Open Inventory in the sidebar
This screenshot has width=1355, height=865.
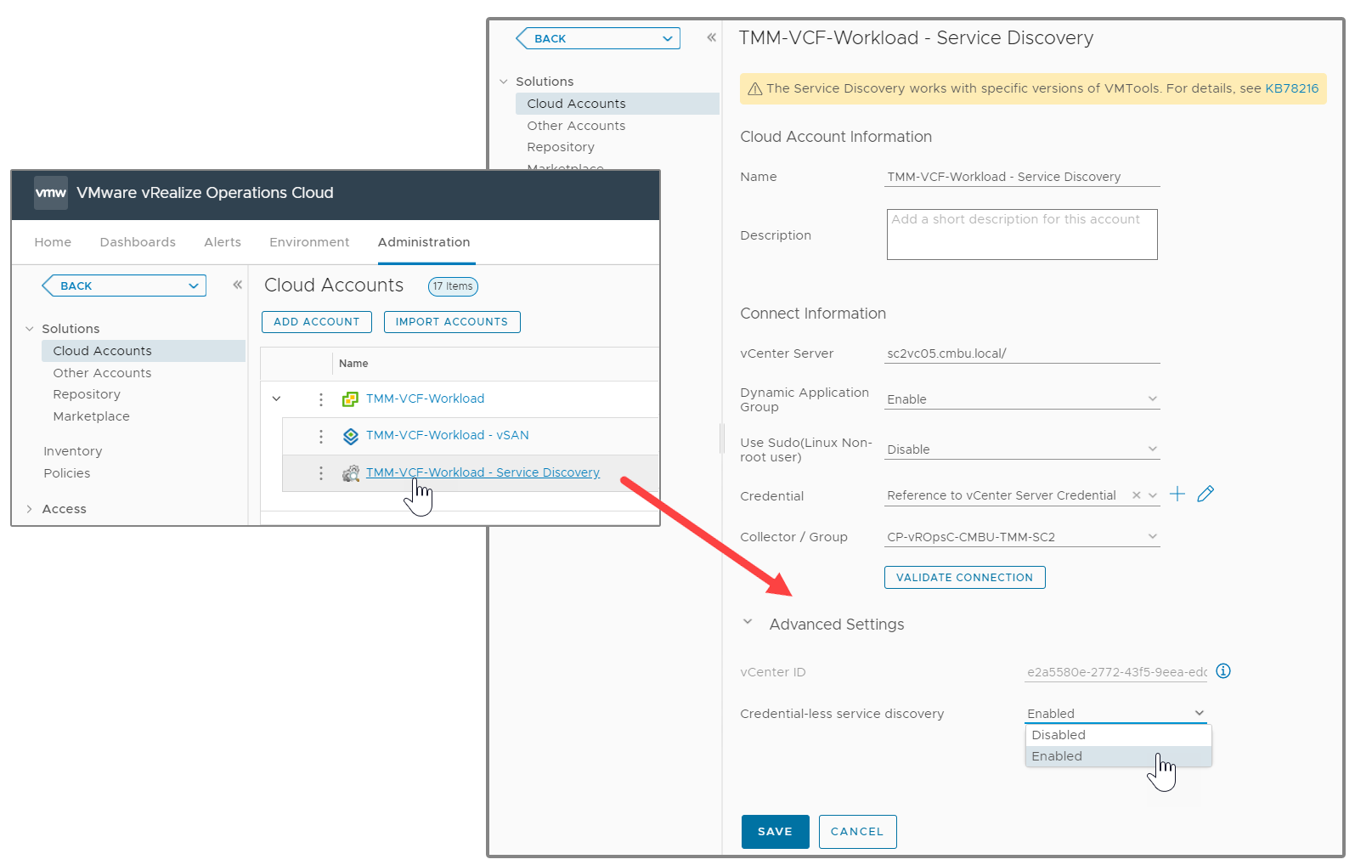click(73, 451)
